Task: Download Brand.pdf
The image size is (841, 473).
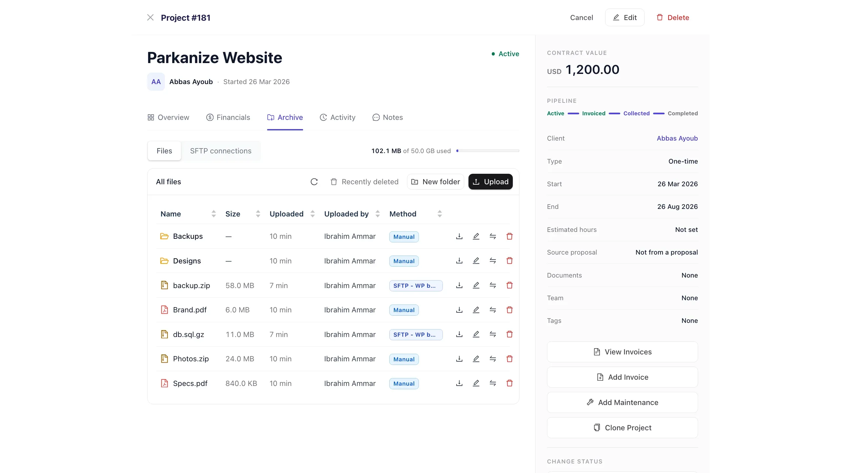Action: [459, 310]
